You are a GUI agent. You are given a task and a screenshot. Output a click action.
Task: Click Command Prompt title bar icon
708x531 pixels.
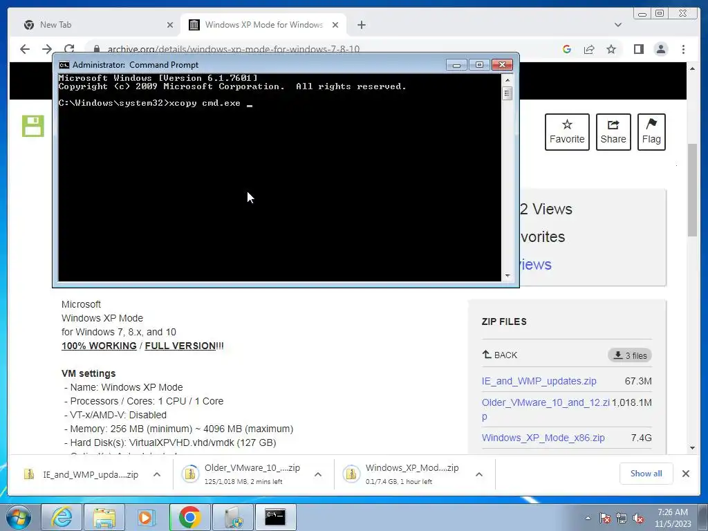tap(64, 65)
